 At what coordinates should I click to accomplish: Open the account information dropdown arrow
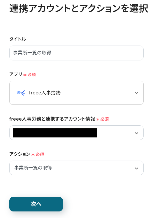point(137,133)
